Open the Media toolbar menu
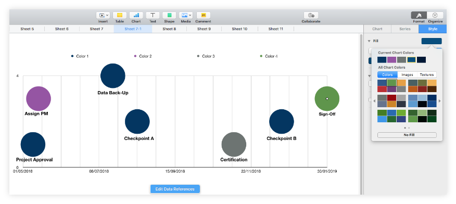 (186, 16)
